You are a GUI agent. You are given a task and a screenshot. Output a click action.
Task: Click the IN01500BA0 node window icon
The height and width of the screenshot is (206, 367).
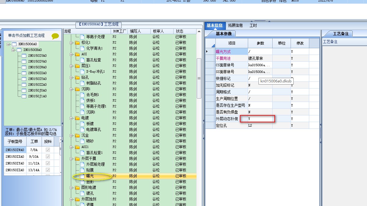click(19, 50)
